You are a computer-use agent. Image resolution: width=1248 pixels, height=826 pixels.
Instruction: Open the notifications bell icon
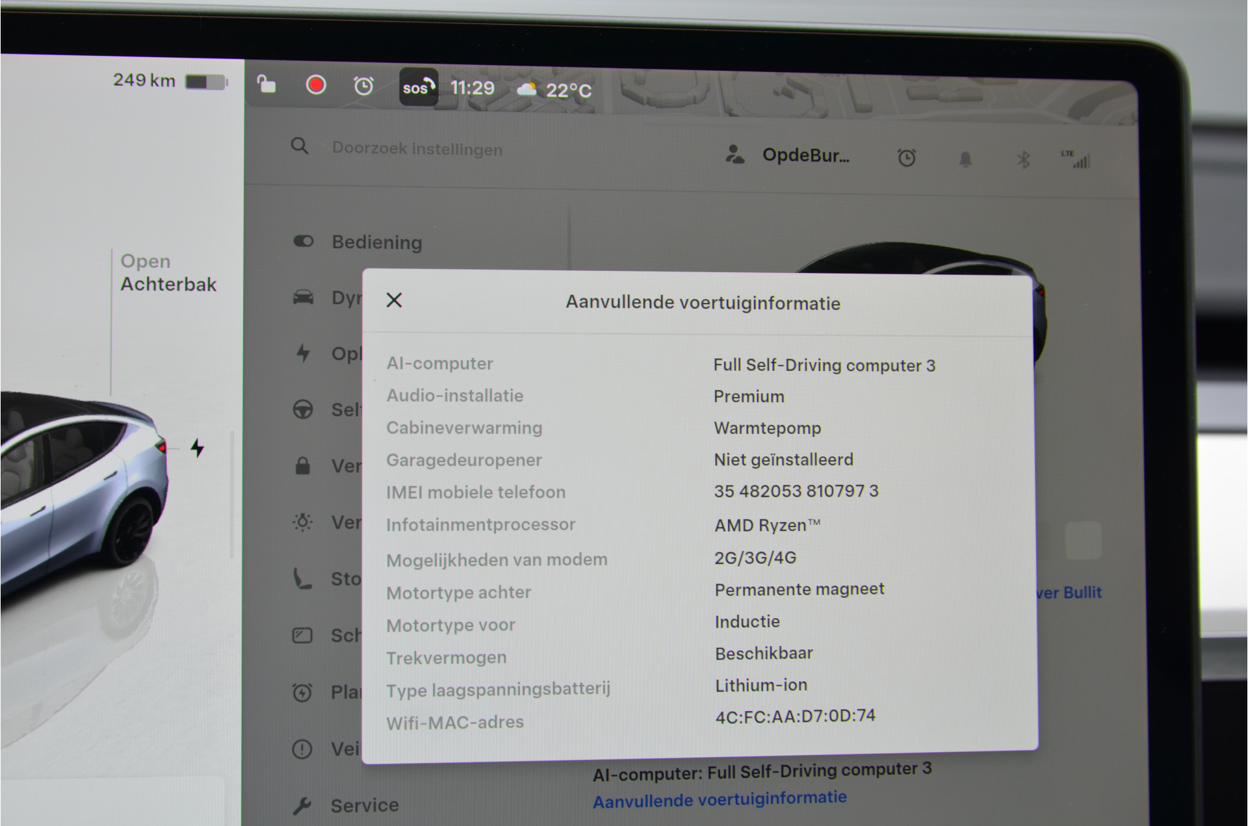[966, 159]
